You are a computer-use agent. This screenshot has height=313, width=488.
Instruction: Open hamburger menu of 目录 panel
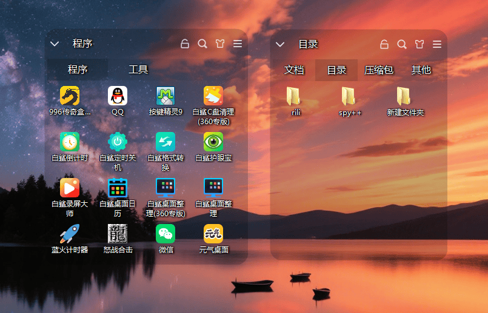click(437, 44)
